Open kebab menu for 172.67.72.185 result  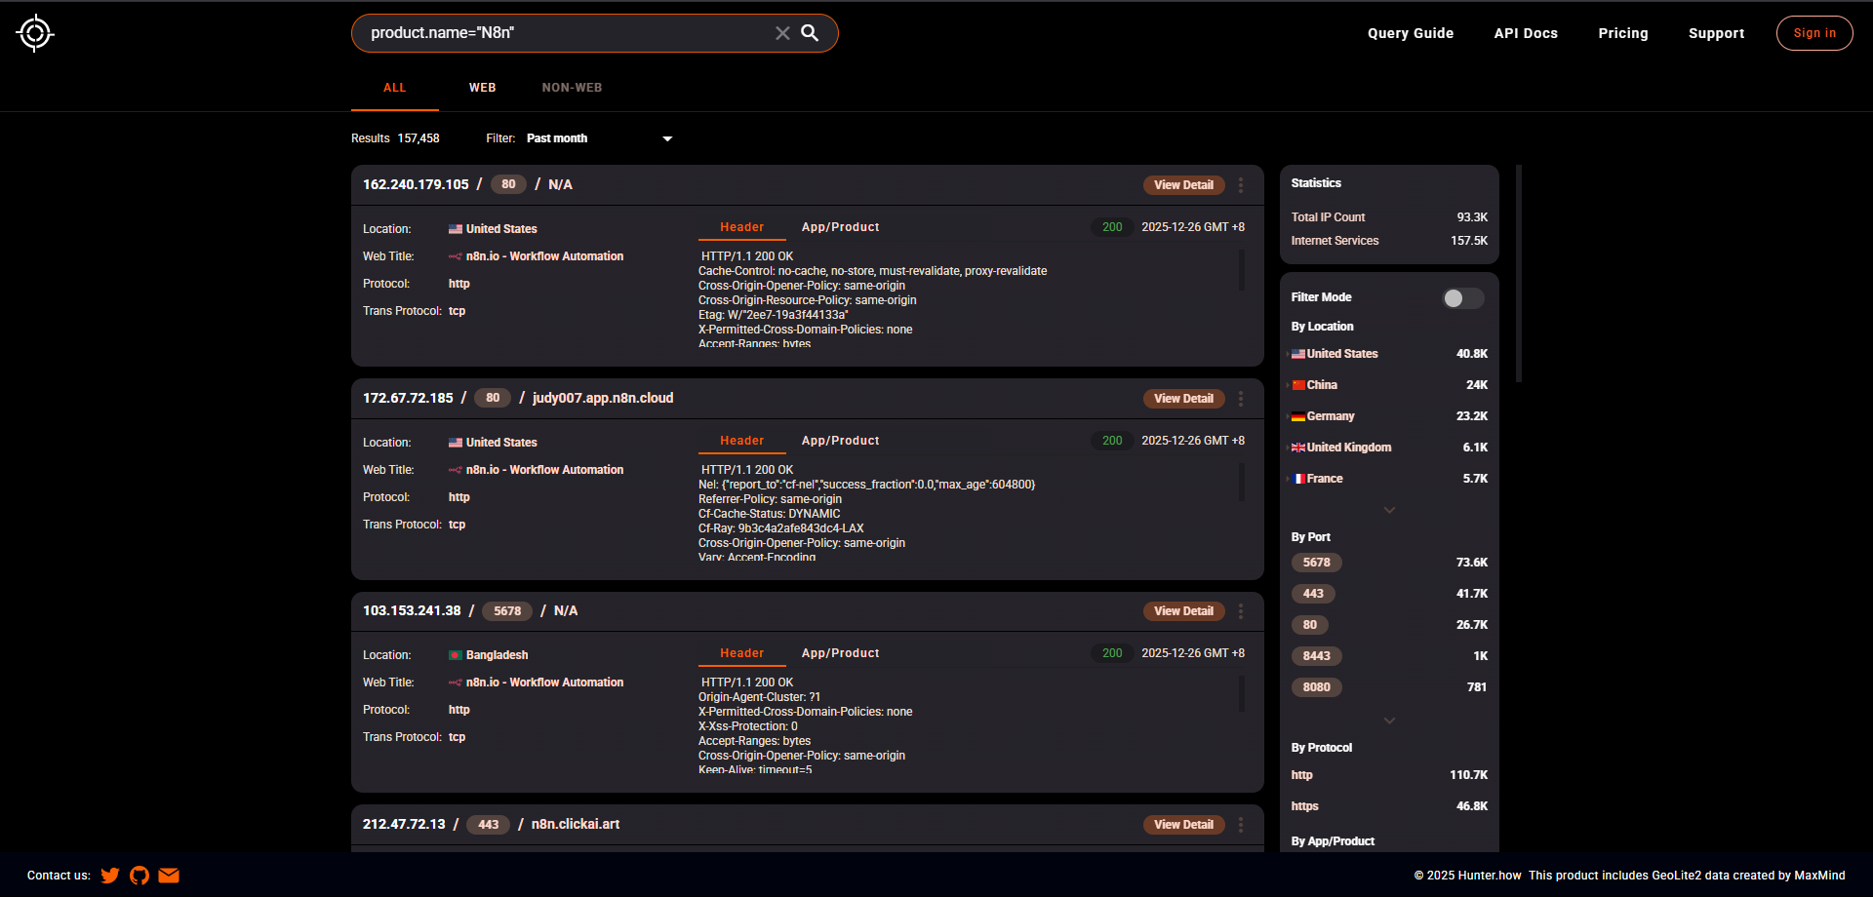point(1241,399)
